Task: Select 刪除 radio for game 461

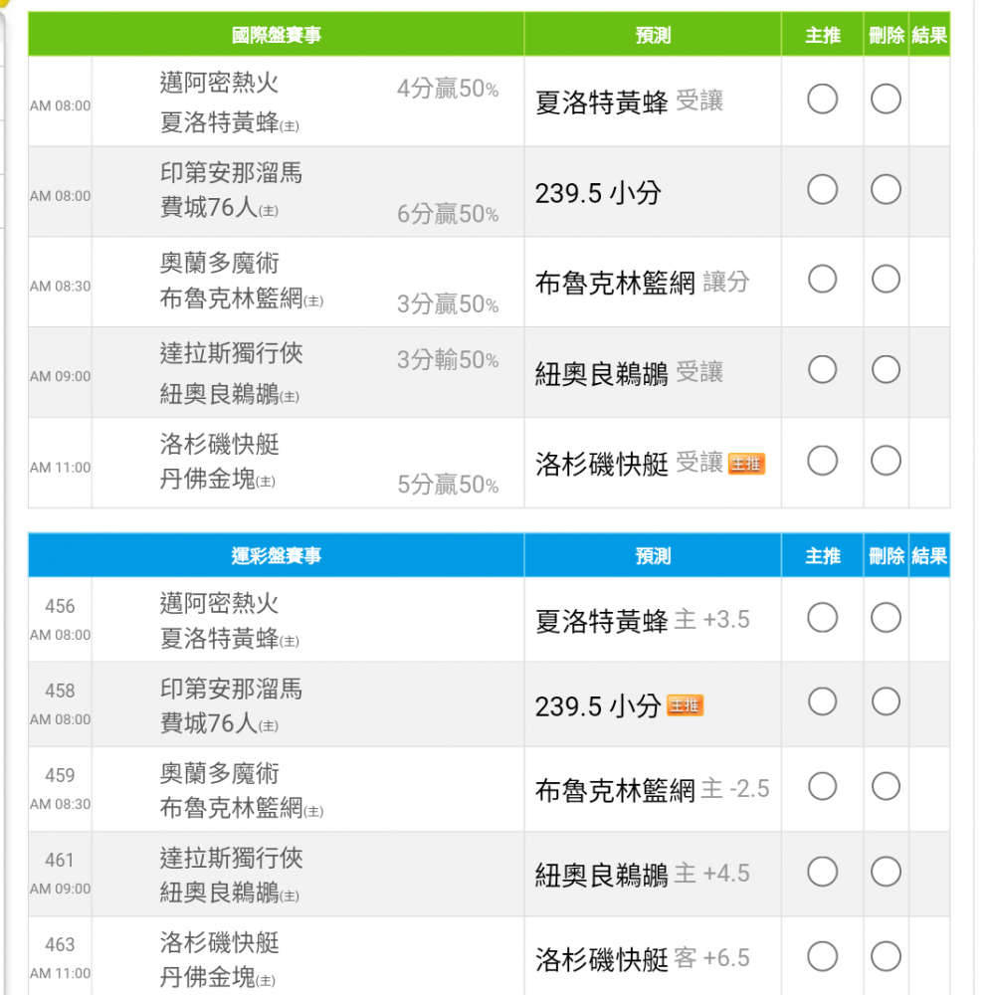Action: click(886, 872)
